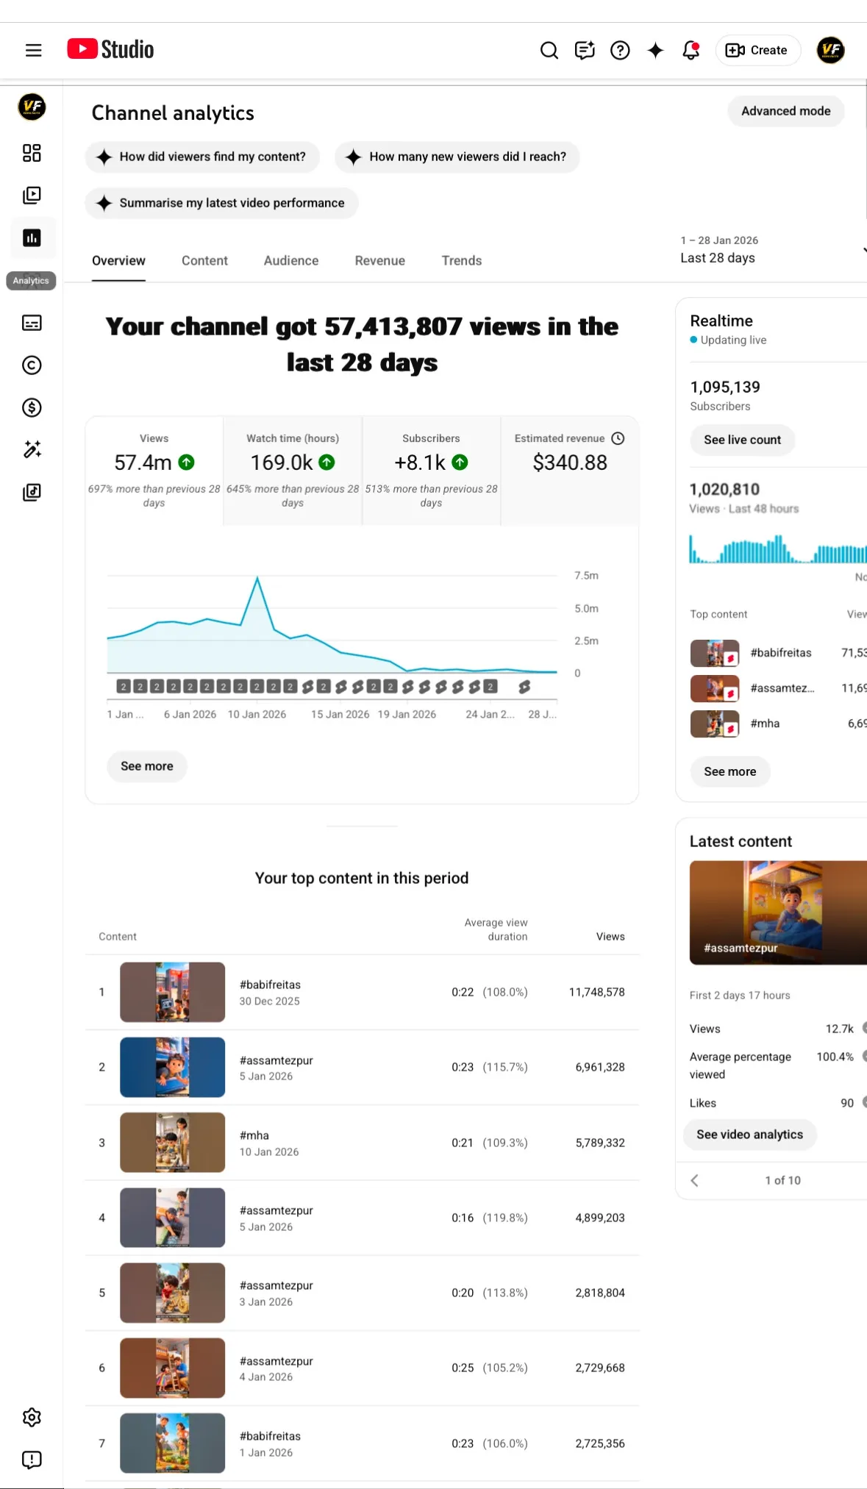Open the channel avatar in the sidebar
This screenshot has width=867, height=1489.
32,107
